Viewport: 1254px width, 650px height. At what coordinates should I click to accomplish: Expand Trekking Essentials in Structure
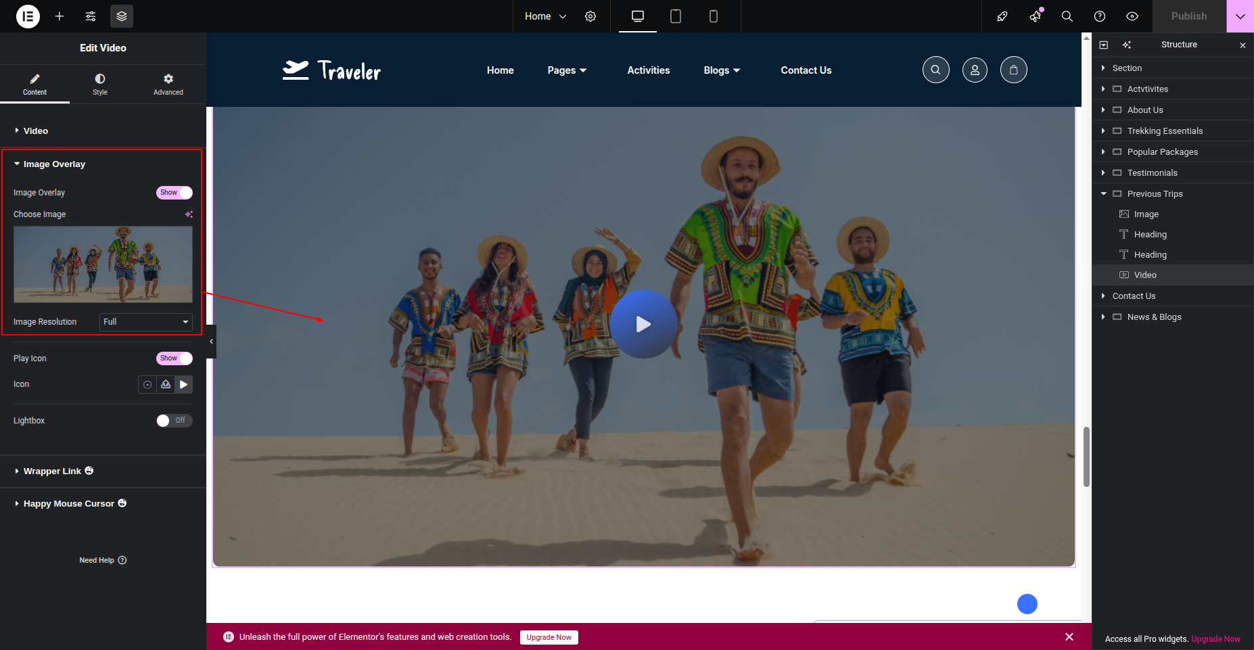(x=1103, y=131)
